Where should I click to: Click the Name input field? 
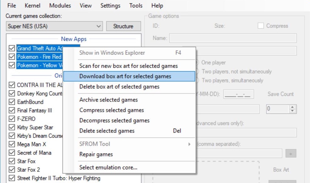[233, 38]
